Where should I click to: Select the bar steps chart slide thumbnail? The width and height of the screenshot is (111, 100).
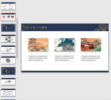coord(8,82)
